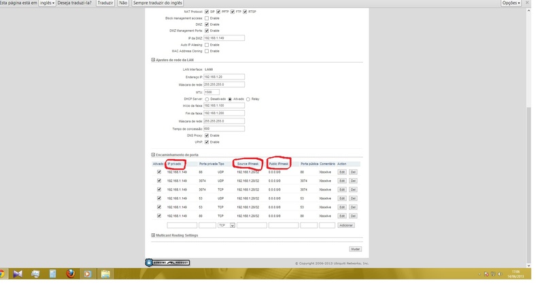The height and width of the screenshot is (306, 544).
Task: Expand Multicast Routing Settings section
Action: pos(153,235)
